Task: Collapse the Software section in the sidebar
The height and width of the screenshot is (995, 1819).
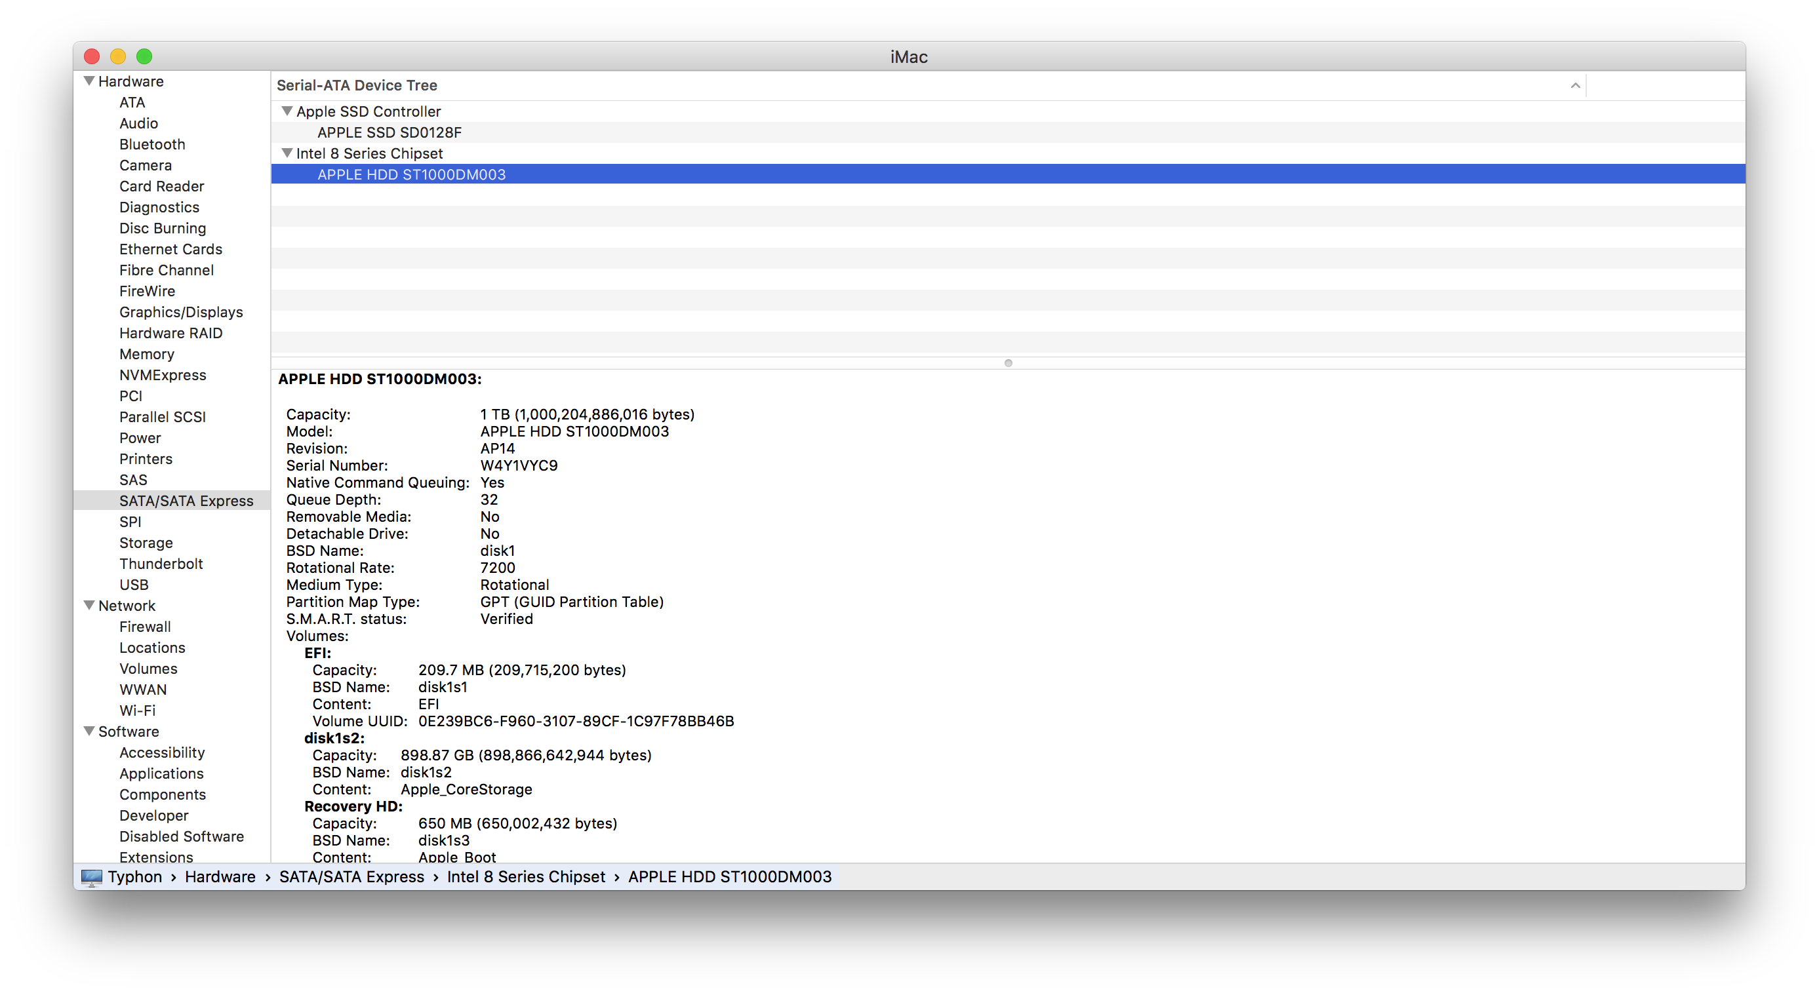Action: pos(89,732)
